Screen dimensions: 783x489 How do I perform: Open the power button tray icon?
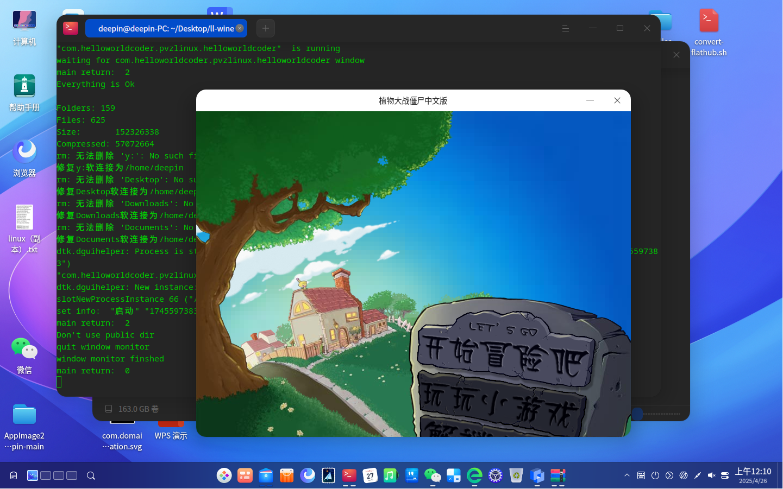click(x=655, y=475)
